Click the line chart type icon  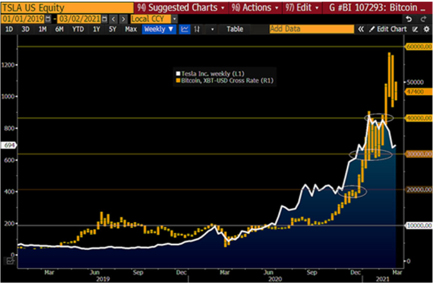[184, 30]
